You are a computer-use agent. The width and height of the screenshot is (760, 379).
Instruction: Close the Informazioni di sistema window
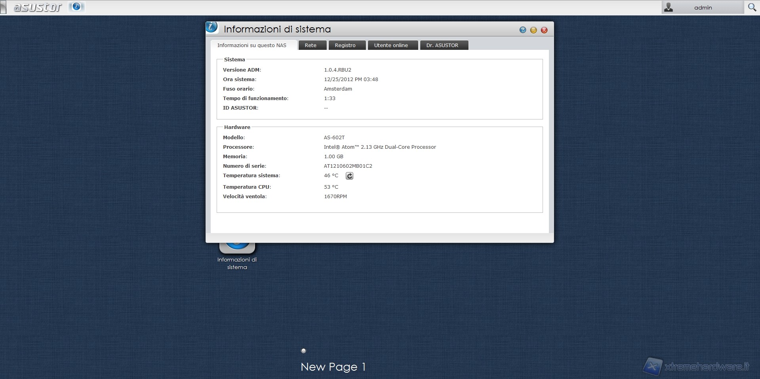coord(544,30)
